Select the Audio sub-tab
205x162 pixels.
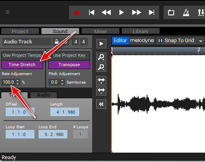[x=44, y=95]
